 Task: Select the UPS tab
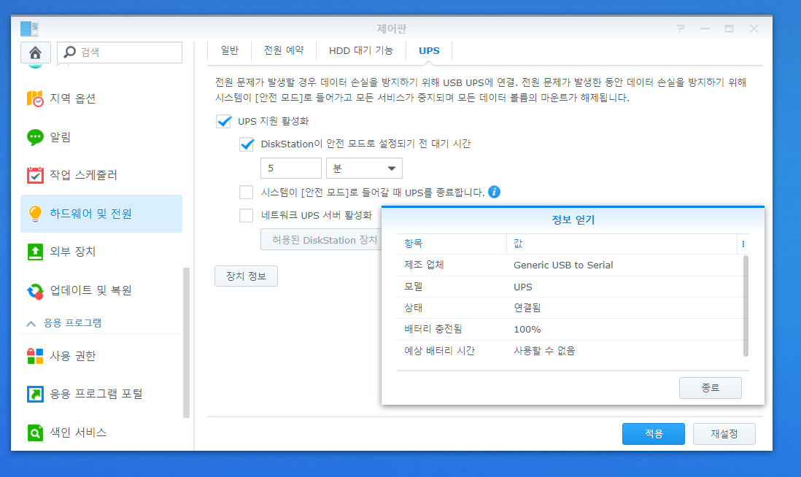point(429,50)
